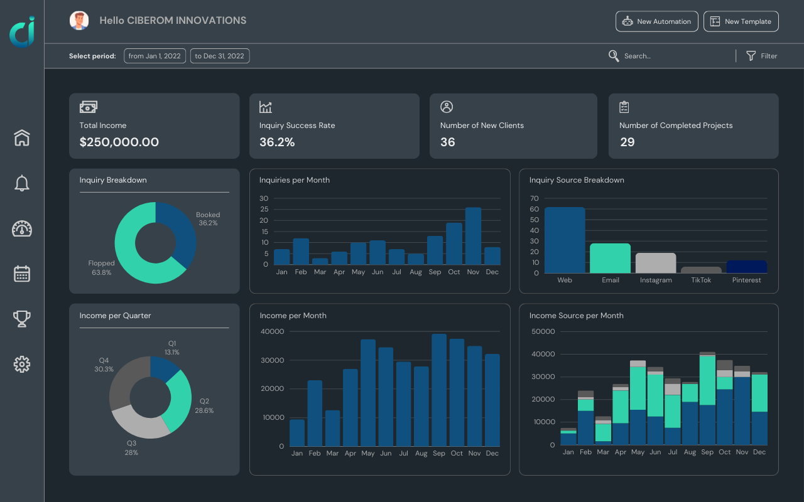Viewport: 804px width, 502px height.
Task: Click the 36.2% success rate value
Action: coord(277,142)
